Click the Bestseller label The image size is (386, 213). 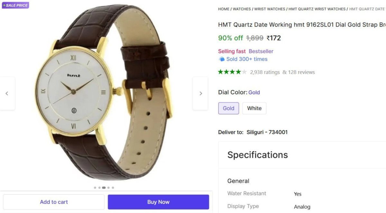pyautogui.click(x=261, y=51)
